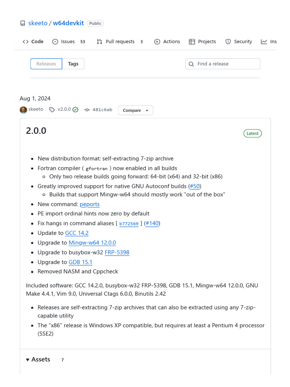Screen dimensions: 290x387
Task: Click the v2.0.0 tag icon
Action: coord(52,110)
